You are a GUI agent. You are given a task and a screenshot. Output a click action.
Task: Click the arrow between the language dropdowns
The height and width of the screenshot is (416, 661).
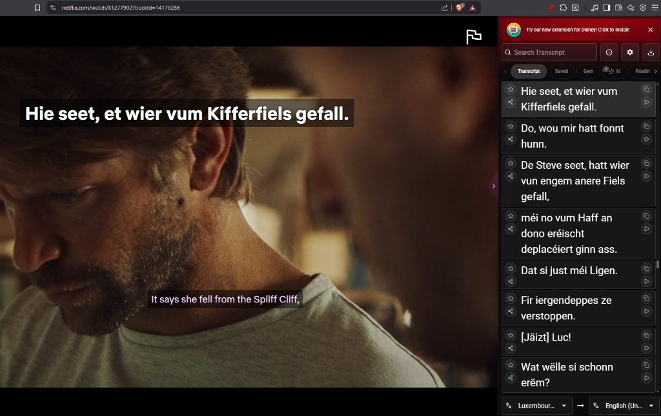coord(580,406)
